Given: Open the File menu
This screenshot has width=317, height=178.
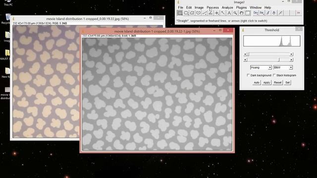Looking at the screenshot, I should point(180,7).
